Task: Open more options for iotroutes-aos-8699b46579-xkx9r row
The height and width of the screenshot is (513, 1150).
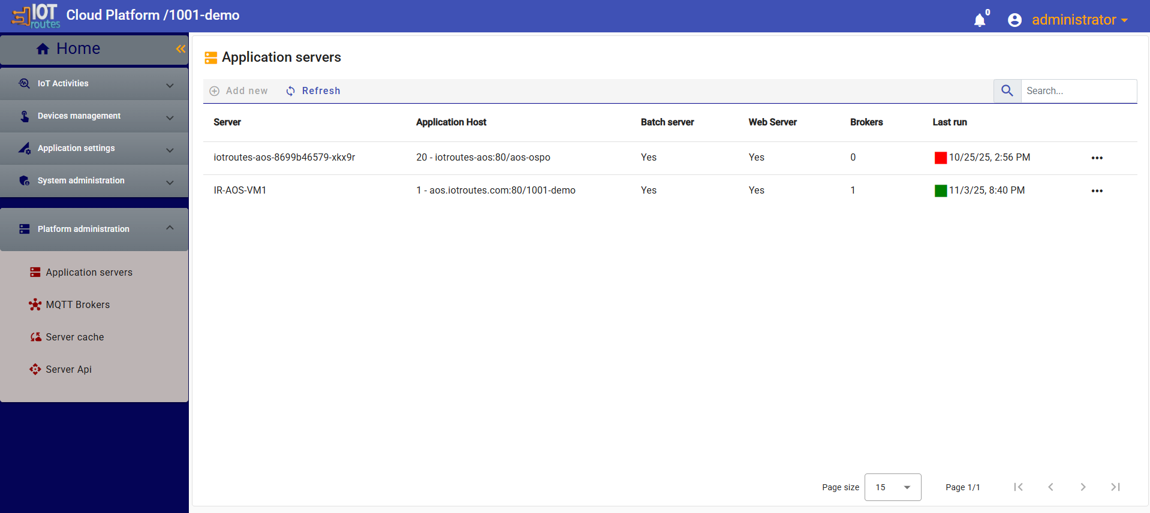Action: tap(1097, 158)
